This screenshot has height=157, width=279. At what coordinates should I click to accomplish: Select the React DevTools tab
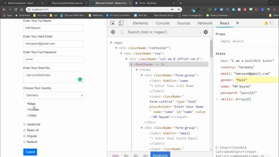click(x=225, y=23)
